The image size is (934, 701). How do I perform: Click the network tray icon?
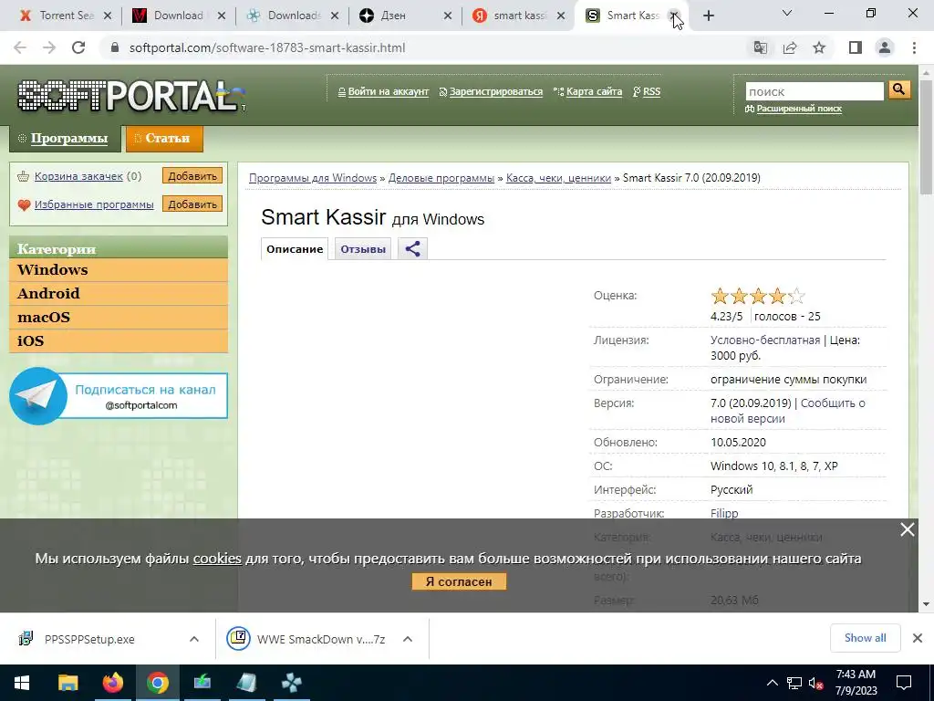pos(794,683)
